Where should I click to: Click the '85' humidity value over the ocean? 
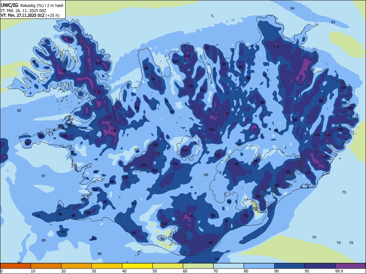[19, 110]
